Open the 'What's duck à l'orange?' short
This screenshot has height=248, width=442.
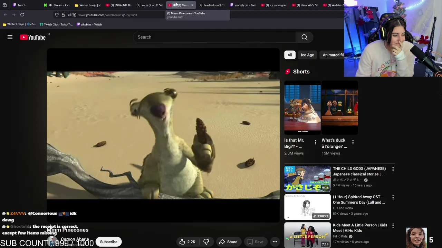pyautogui.click(x=340, y=107)
